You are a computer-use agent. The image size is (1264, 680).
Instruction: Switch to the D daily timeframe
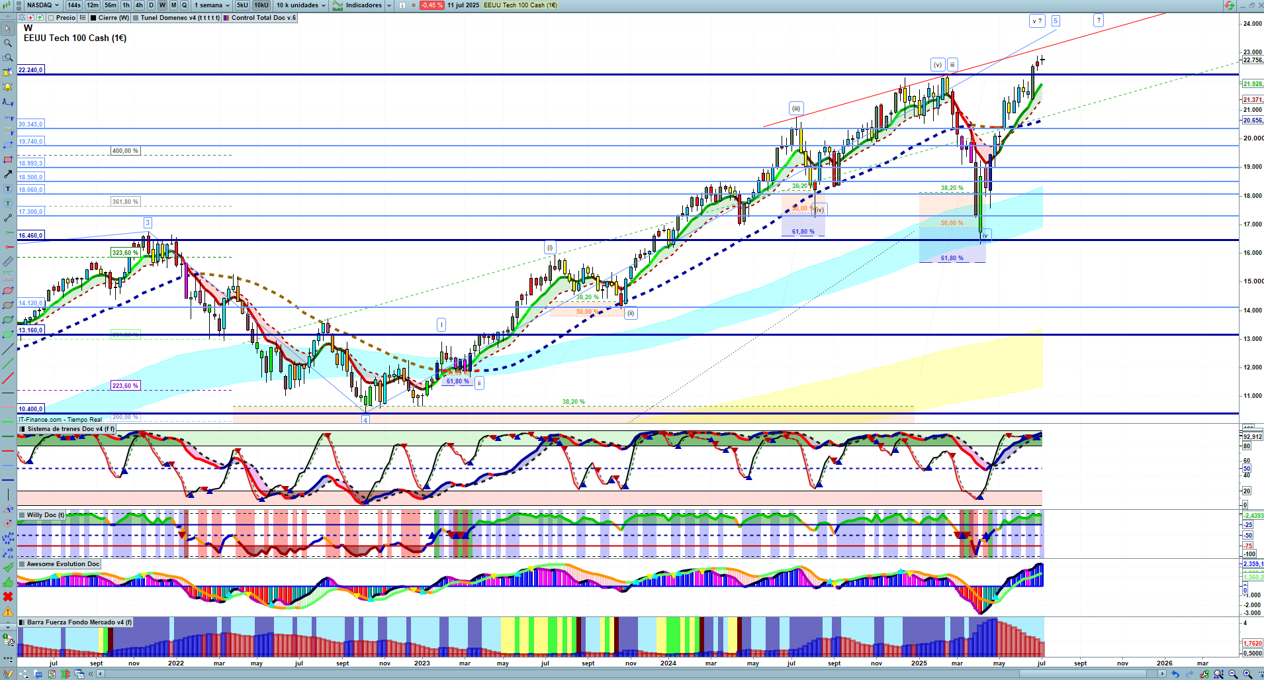tap(151, 5)
